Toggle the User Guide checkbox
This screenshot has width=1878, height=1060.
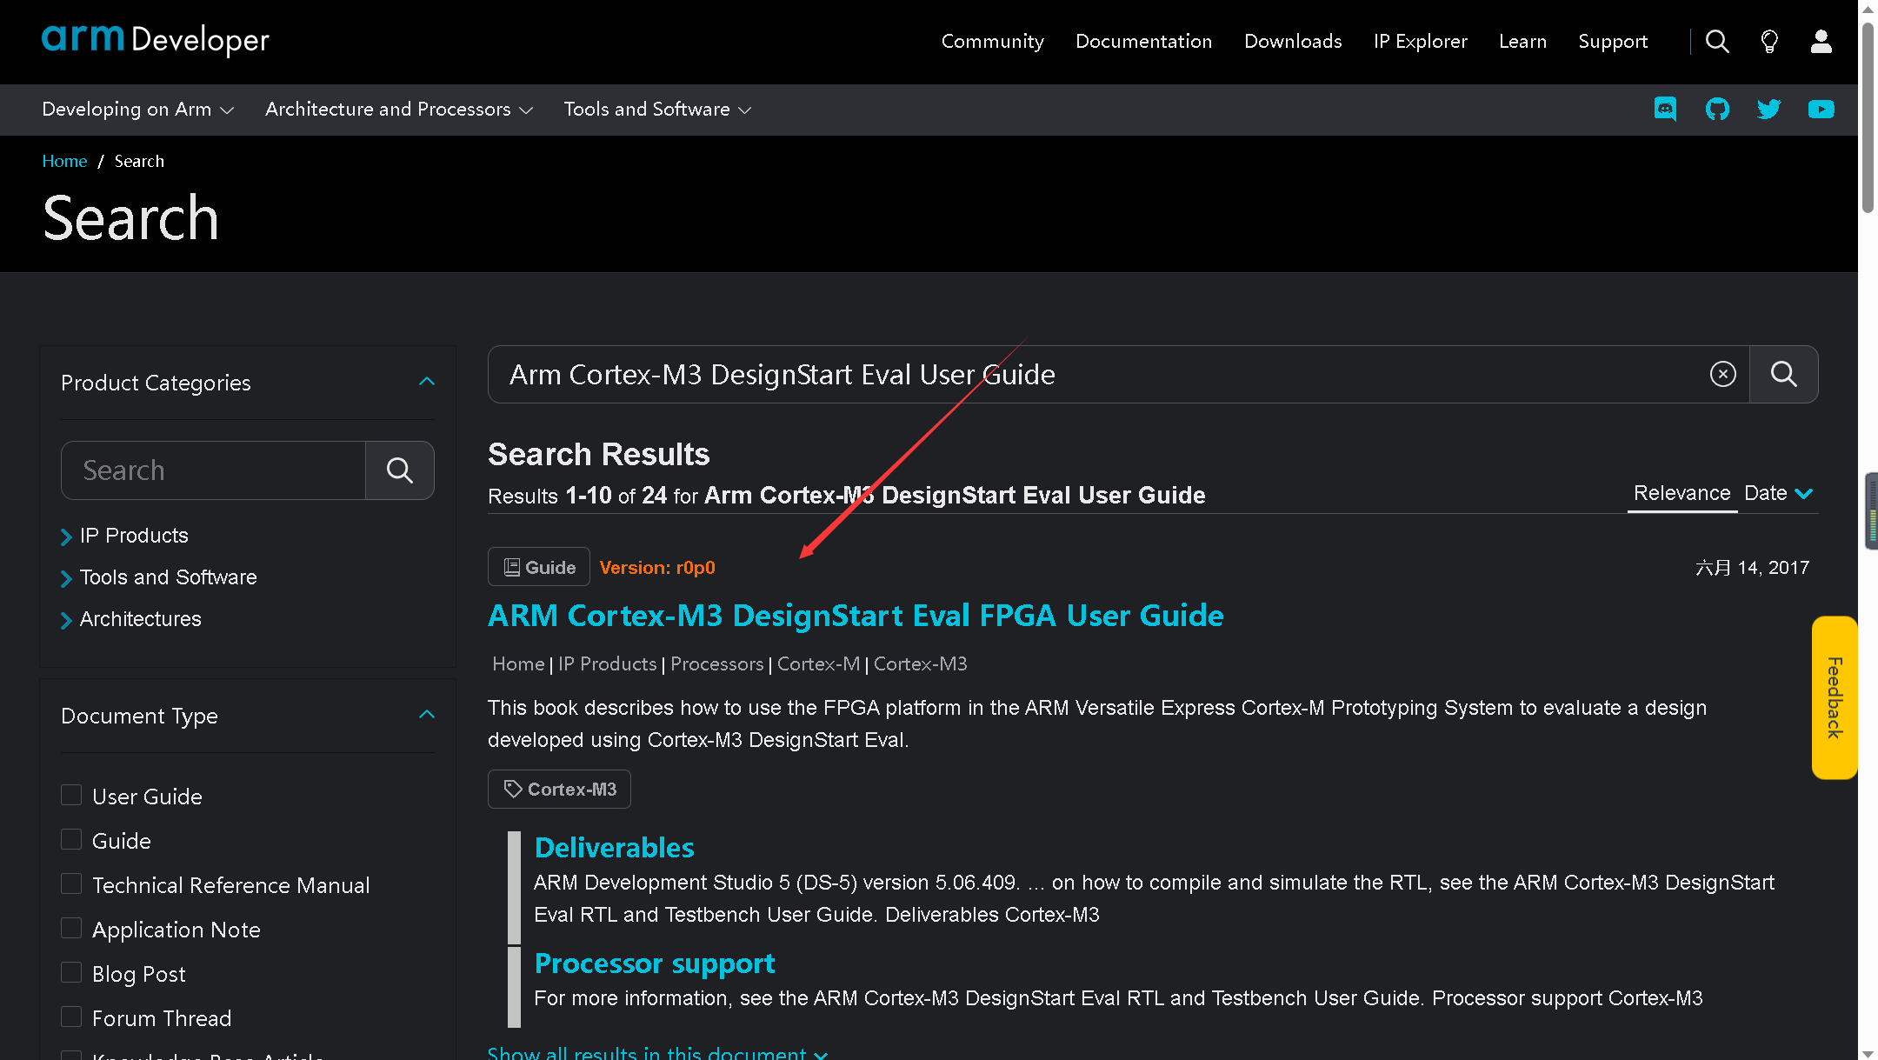point(70,795)
